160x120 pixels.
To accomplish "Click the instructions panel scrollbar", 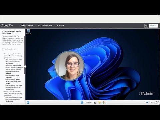I will point(24,55).
